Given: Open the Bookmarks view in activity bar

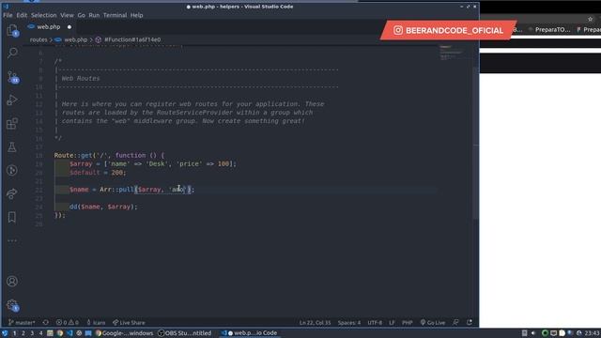Looking at the screenshot, I should tap(12, 217).
